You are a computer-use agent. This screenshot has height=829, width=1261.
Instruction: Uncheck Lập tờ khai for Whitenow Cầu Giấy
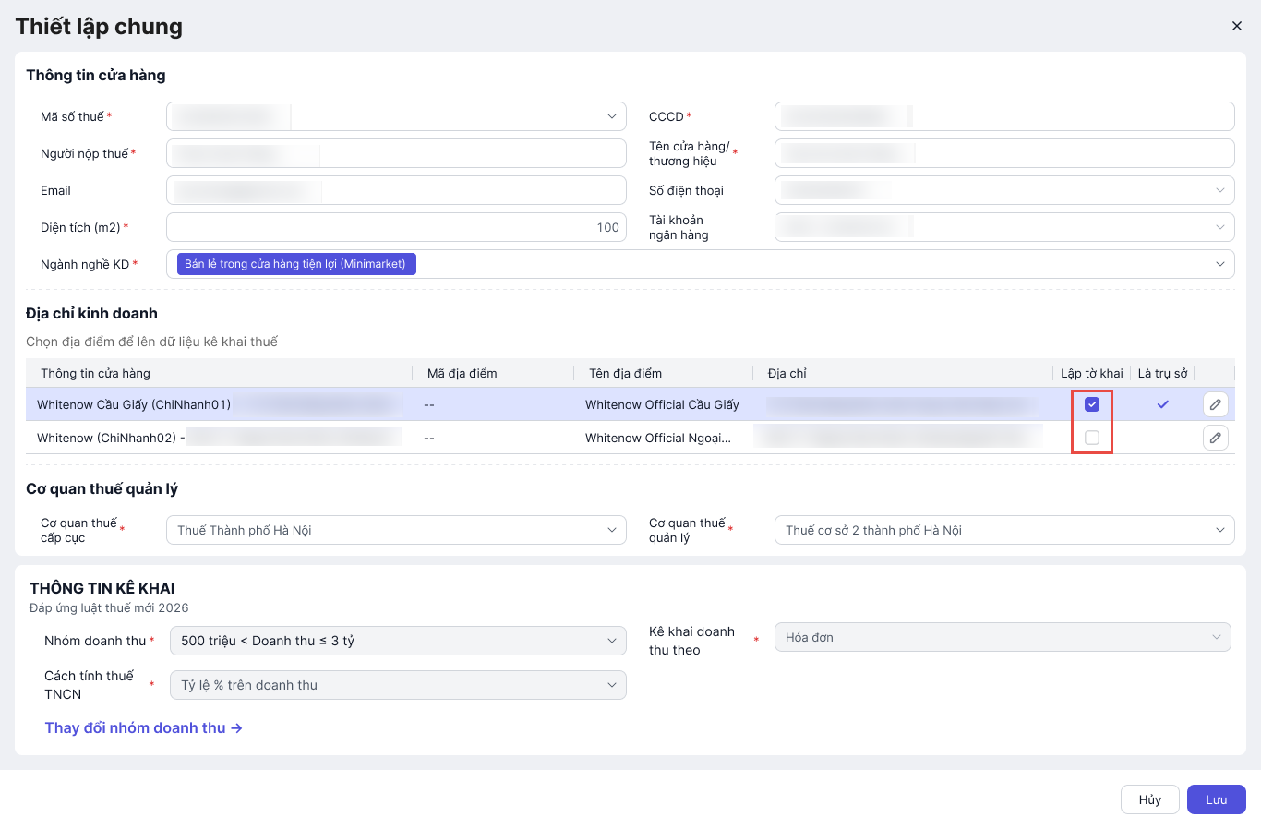coord(1092,404)
